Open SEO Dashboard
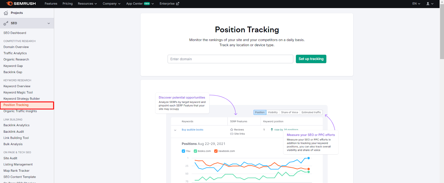The image size is (444, 183). (15, 33)
